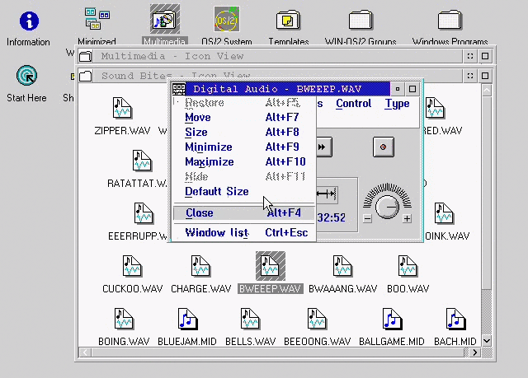The width and height of the screenshot is (528, 378).
Task: Click the 32:52 time display
Action: [x=332, y=217]
